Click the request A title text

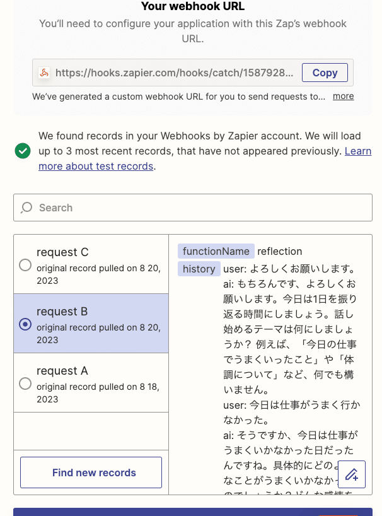coord(62,370)
